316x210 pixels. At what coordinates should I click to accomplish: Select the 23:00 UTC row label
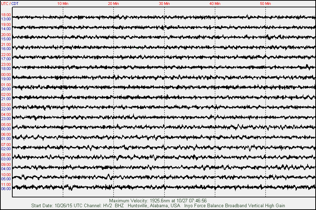coord(6,64)
